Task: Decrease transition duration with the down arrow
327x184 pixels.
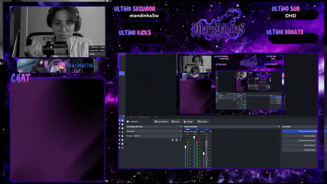Action: click(181, 137)
